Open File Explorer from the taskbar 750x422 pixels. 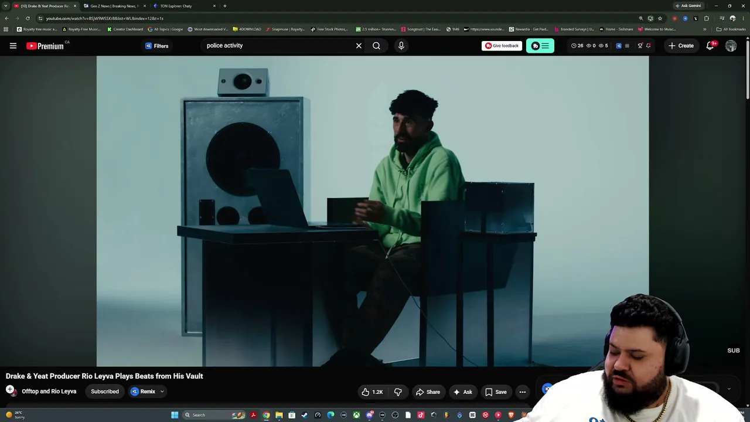click(x=279, y=415)
